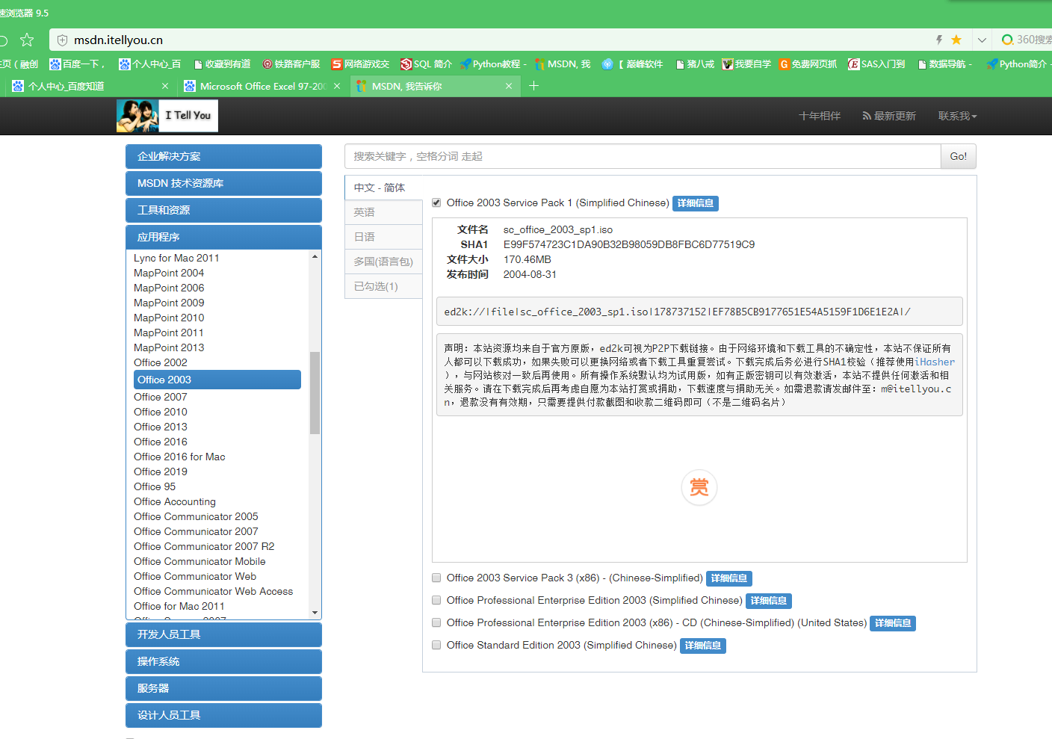Click 详细信息 for Office 2003 Service Pack 1
This screenshot has width=1052, height=739.
point(696,203)
